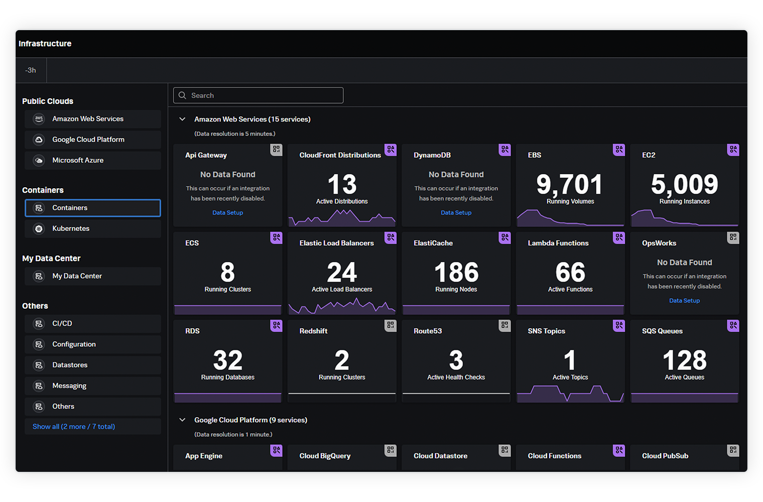Select Microsoft Azure cloud icon
Screen dimensions: 763x502
(x=39, y=160)
